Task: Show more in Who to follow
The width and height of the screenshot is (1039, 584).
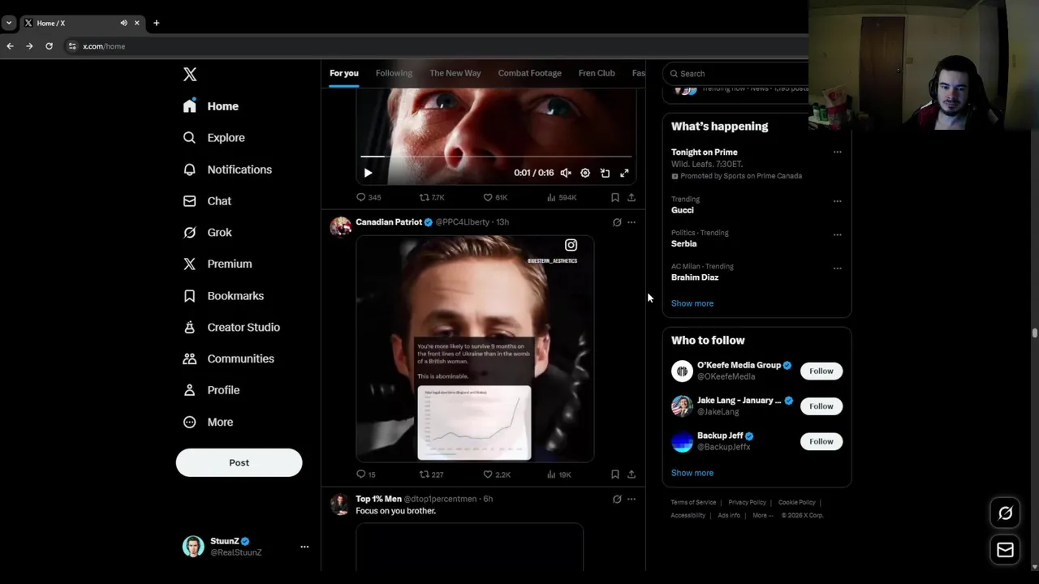Action: coord(692,473)
